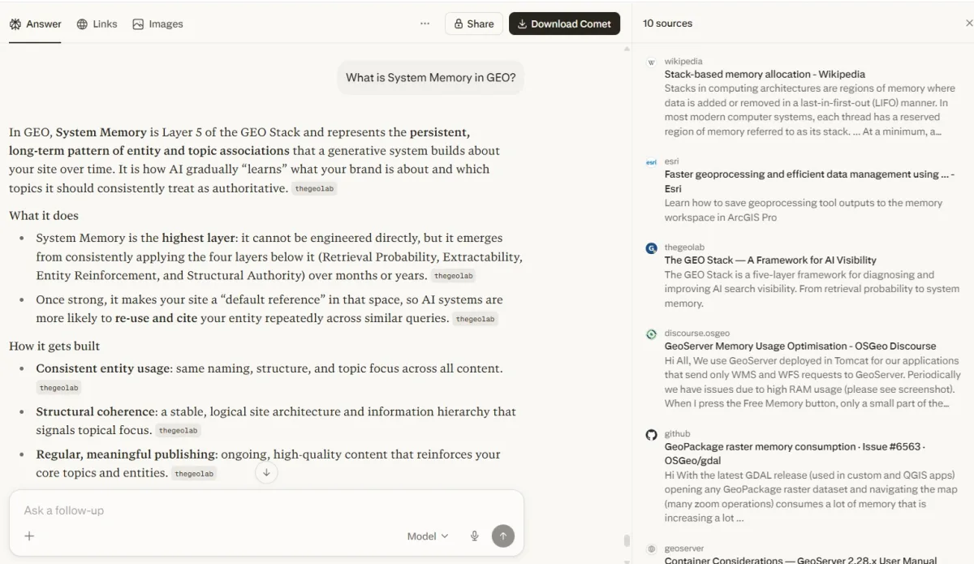Open GeoServer Memory Usage Optimisation link
The width and height of the screenshot is (974, 564).
(799, 346)
